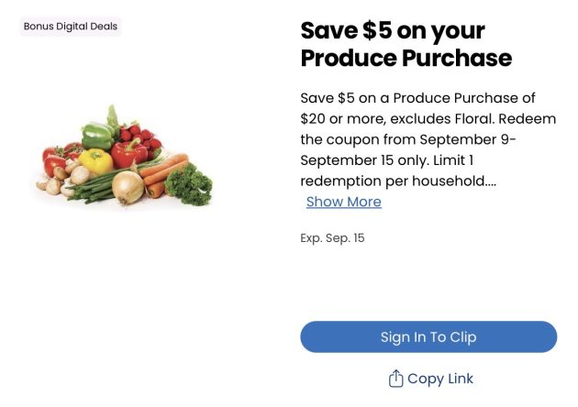Click the Save $5 on your Produce Purchase heading
This screenshot has height=407, width=578.
coord(406,44)
